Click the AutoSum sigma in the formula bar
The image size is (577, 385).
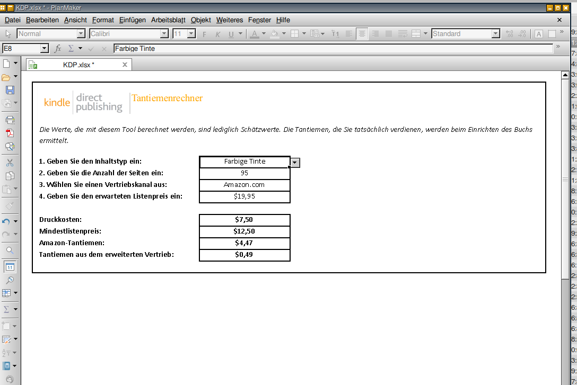[71, 49]
